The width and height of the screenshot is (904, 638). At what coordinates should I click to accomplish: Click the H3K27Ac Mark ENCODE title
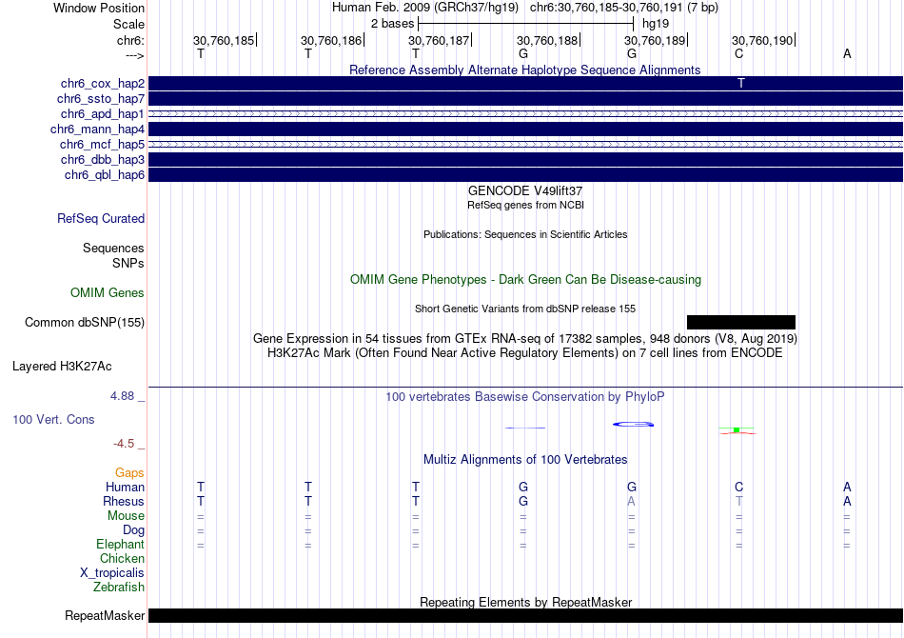click(525, 353)
